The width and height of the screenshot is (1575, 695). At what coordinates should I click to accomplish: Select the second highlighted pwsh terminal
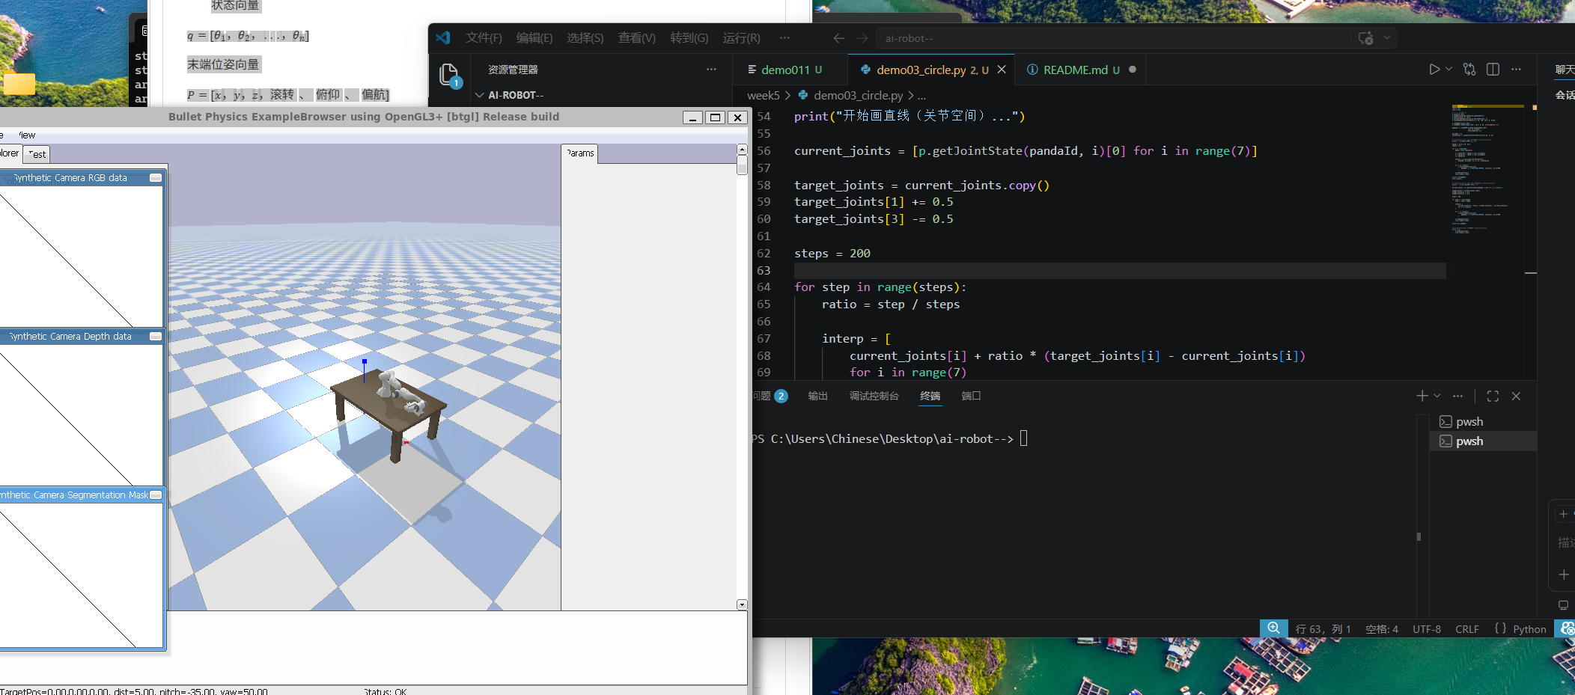tap(1483, 441)
